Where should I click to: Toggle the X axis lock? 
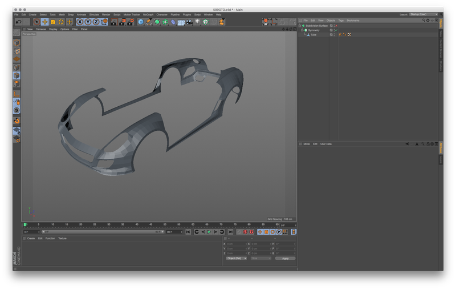pyautogui.click(x=80, y=22)
